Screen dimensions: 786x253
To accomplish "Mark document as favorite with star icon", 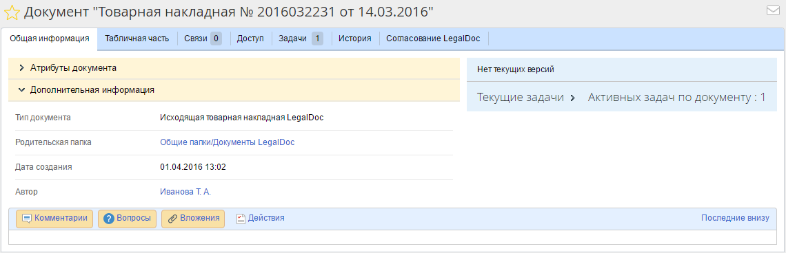I will point(12,12).
